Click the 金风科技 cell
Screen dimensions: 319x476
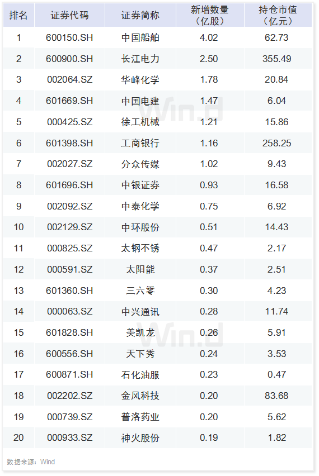tap(140, 396)
